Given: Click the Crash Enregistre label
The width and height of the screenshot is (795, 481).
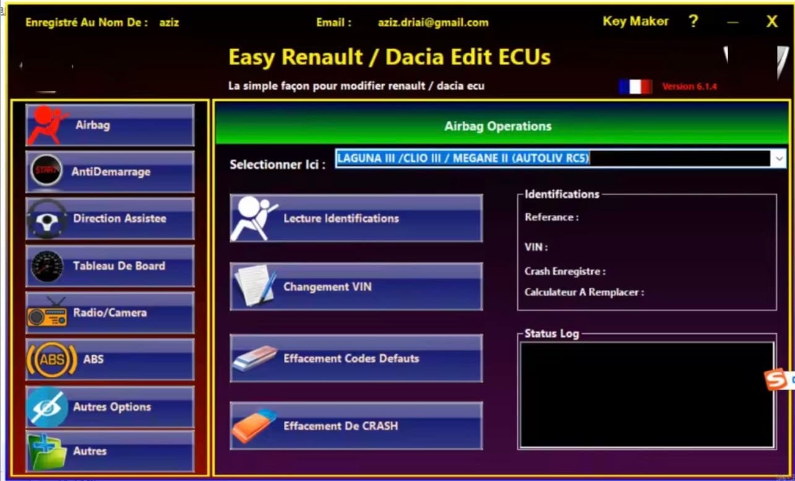Looking at the screenshot, I should click(565, 271).
